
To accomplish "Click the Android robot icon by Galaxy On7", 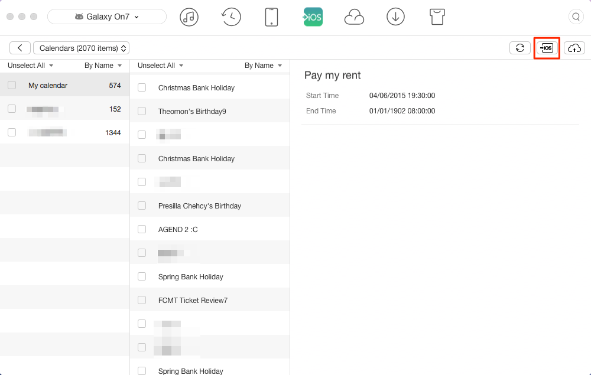I will tap(79, 17).
